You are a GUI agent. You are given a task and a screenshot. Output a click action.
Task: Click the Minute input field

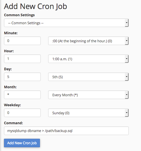tap(22, 41)
